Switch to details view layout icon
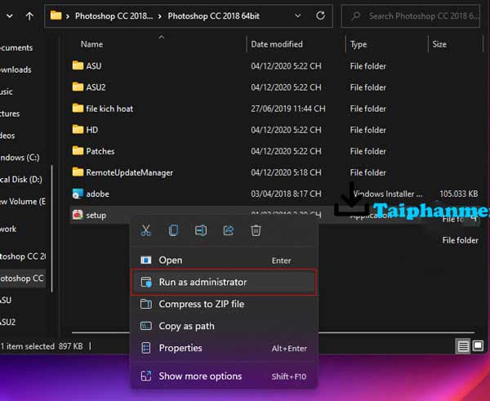The height and width of the screenshot is (401, 490). [x=463, y=346]
